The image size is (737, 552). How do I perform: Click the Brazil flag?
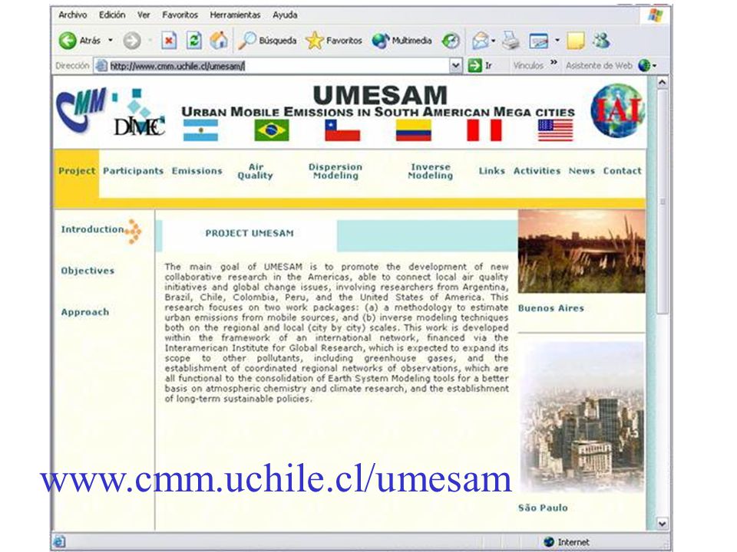272,130
